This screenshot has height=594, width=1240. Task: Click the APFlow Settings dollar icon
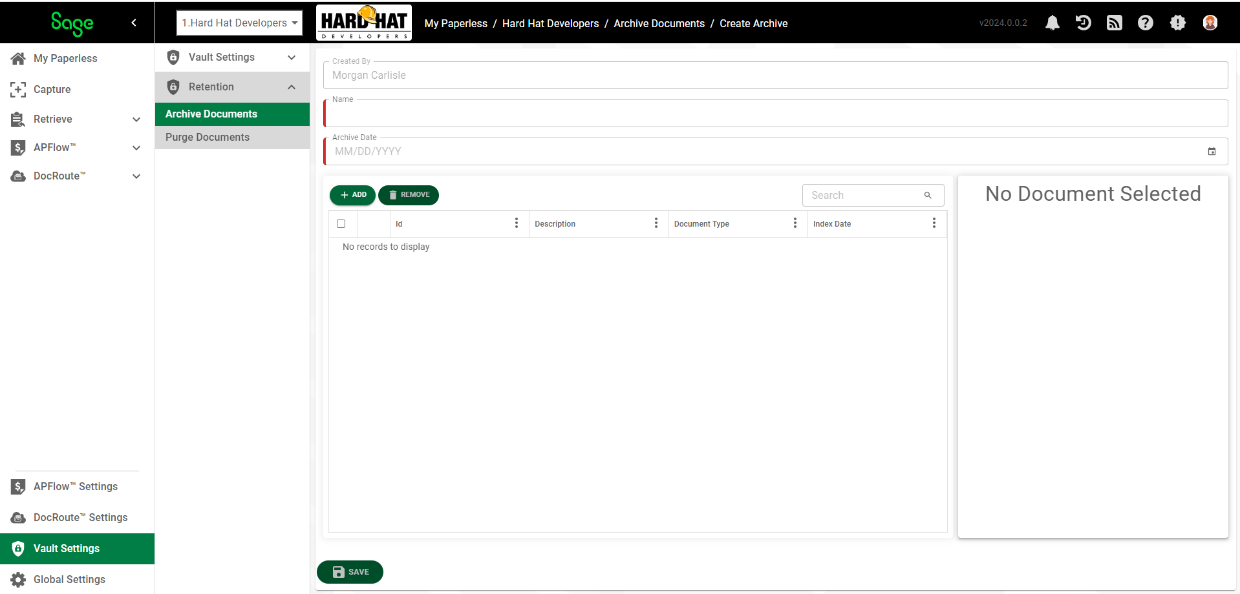(18, 486)
